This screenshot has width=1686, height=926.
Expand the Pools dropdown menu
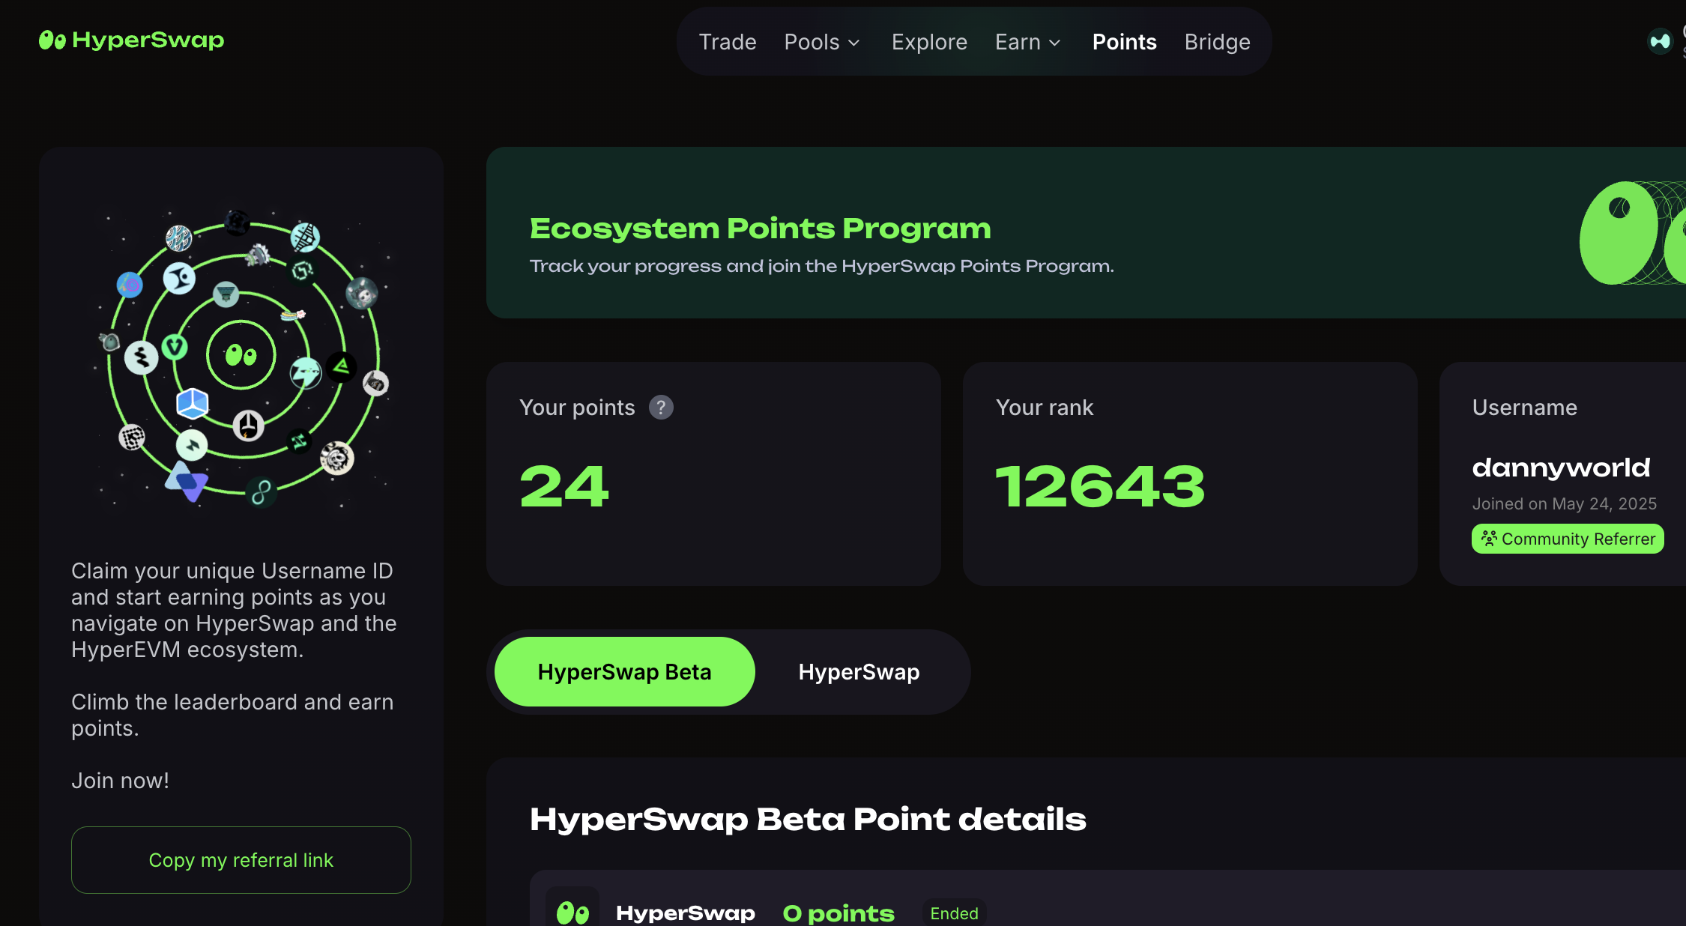822,42
